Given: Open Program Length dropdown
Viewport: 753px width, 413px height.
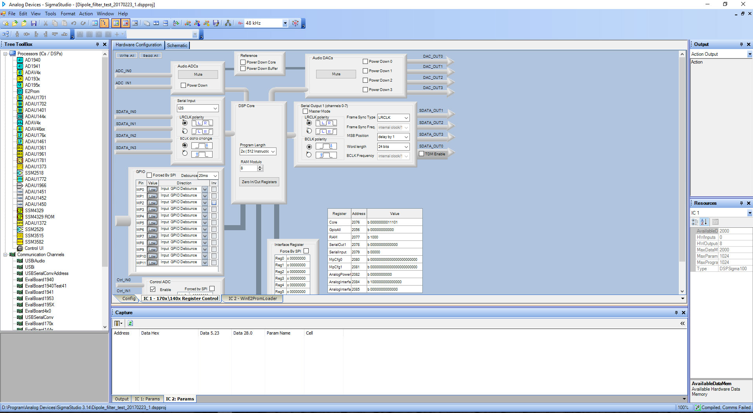Looking at the screenshot, I should click(273, 151).
